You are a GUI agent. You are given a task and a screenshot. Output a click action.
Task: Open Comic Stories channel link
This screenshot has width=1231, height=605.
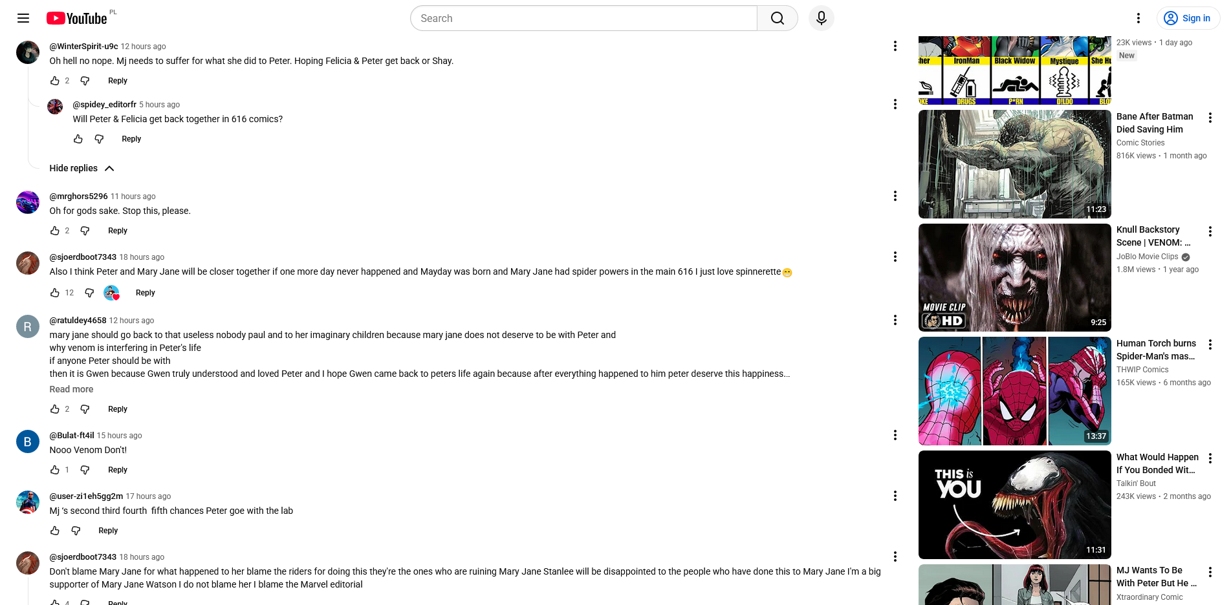click(1140, 143)
